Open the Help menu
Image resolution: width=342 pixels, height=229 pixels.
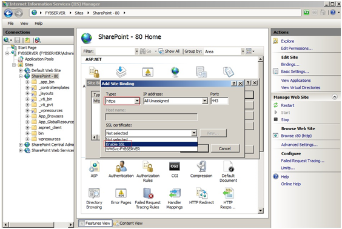pyautogui.click(x=39, y=23)
